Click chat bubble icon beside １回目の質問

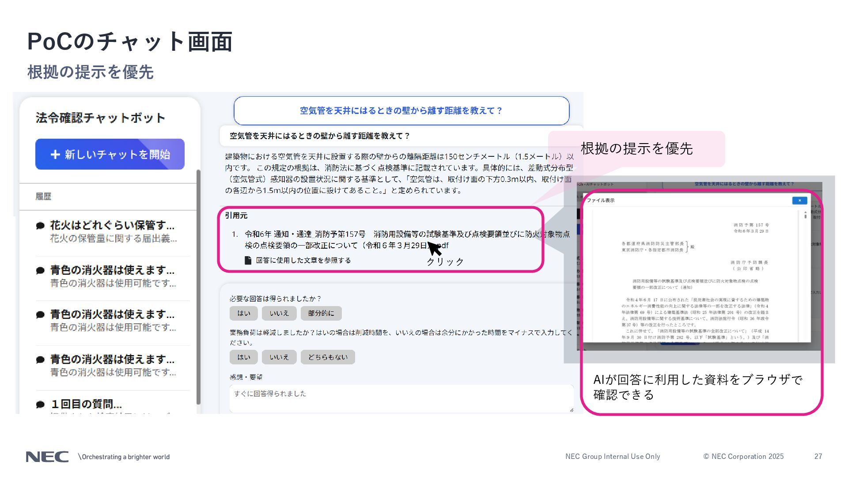click(x=40, y=404)
